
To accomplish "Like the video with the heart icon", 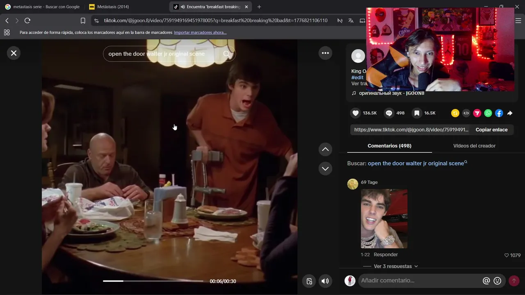I will coord(356,113).
